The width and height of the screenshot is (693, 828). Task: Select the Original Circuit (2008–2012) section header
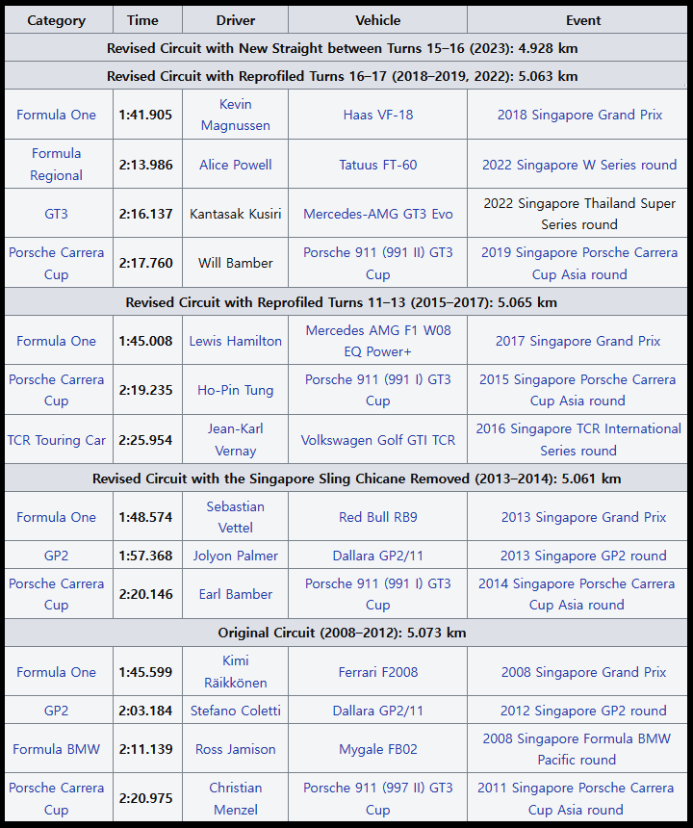(x=346, y=633)
